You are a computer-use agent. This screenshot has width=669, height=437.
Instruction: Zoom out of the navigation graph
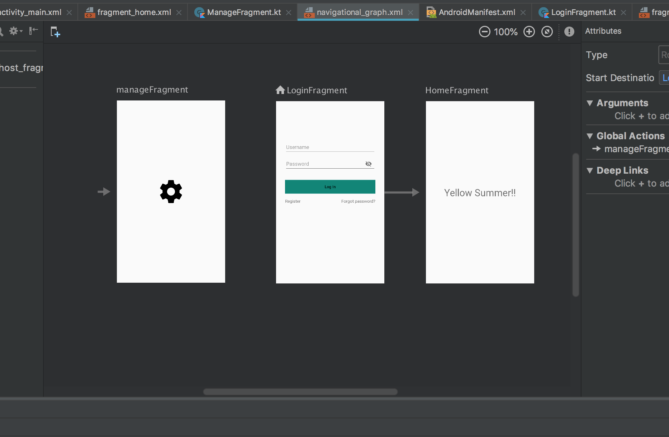484,32
